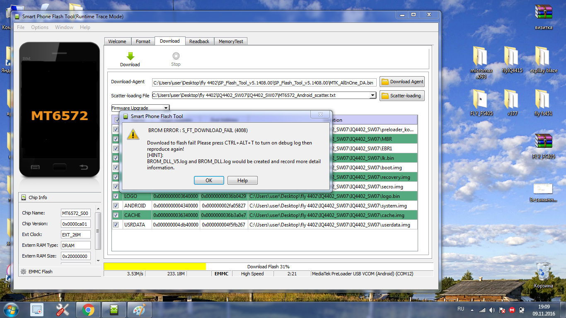The height and width of the screenshot is (318, 566).
Task: Click the wrench and screwdriver taskbar icon
Action: [x=63, y=310]
